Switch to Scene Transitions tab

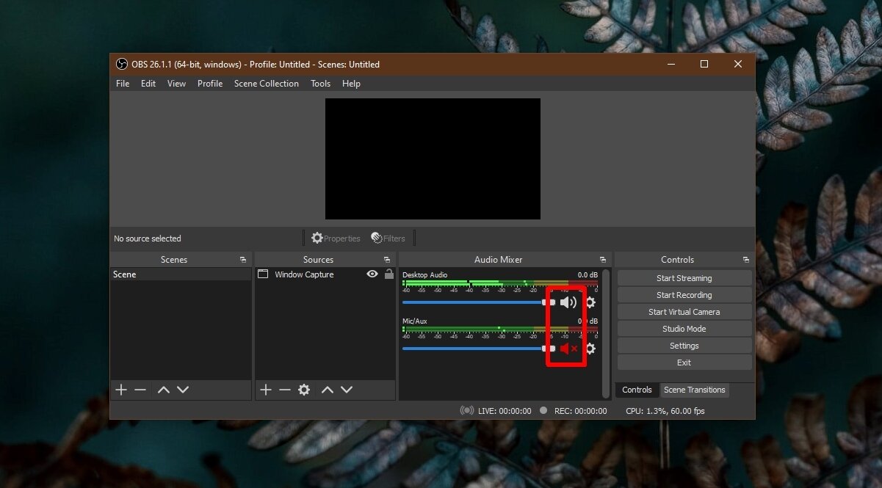[694, 390]
